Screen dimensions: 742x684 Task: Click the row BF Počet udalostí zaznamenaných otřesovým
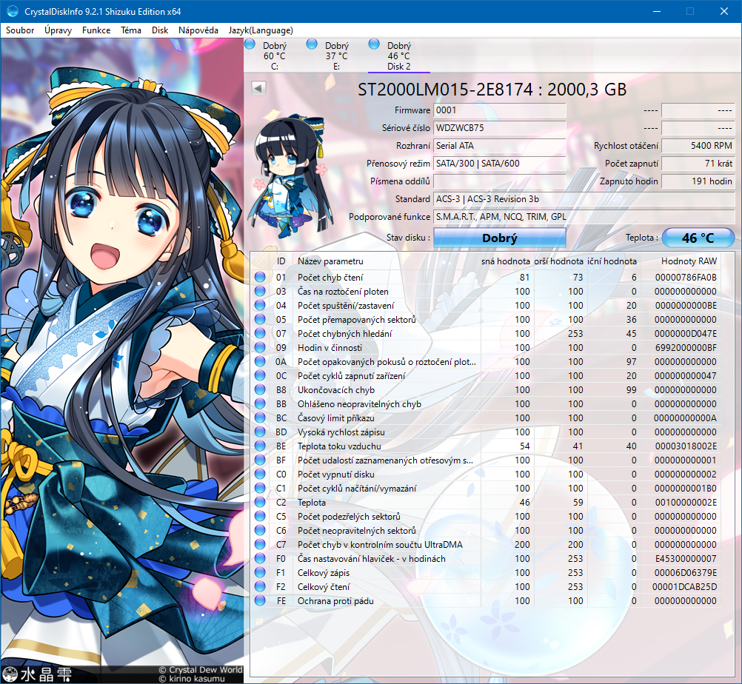tap(486, 460)
